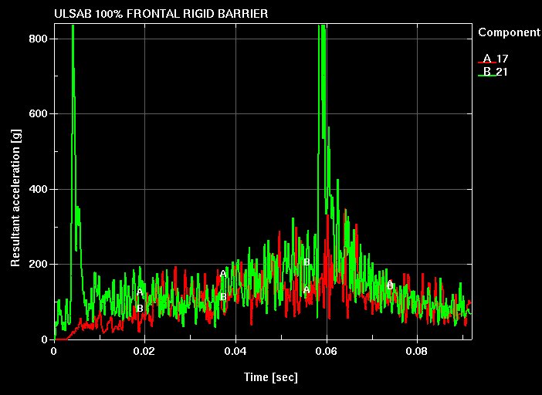This screenshot has width=542, height=395.
Task: Click the 200 tick label on the Y axis
Action: [39, 265]
